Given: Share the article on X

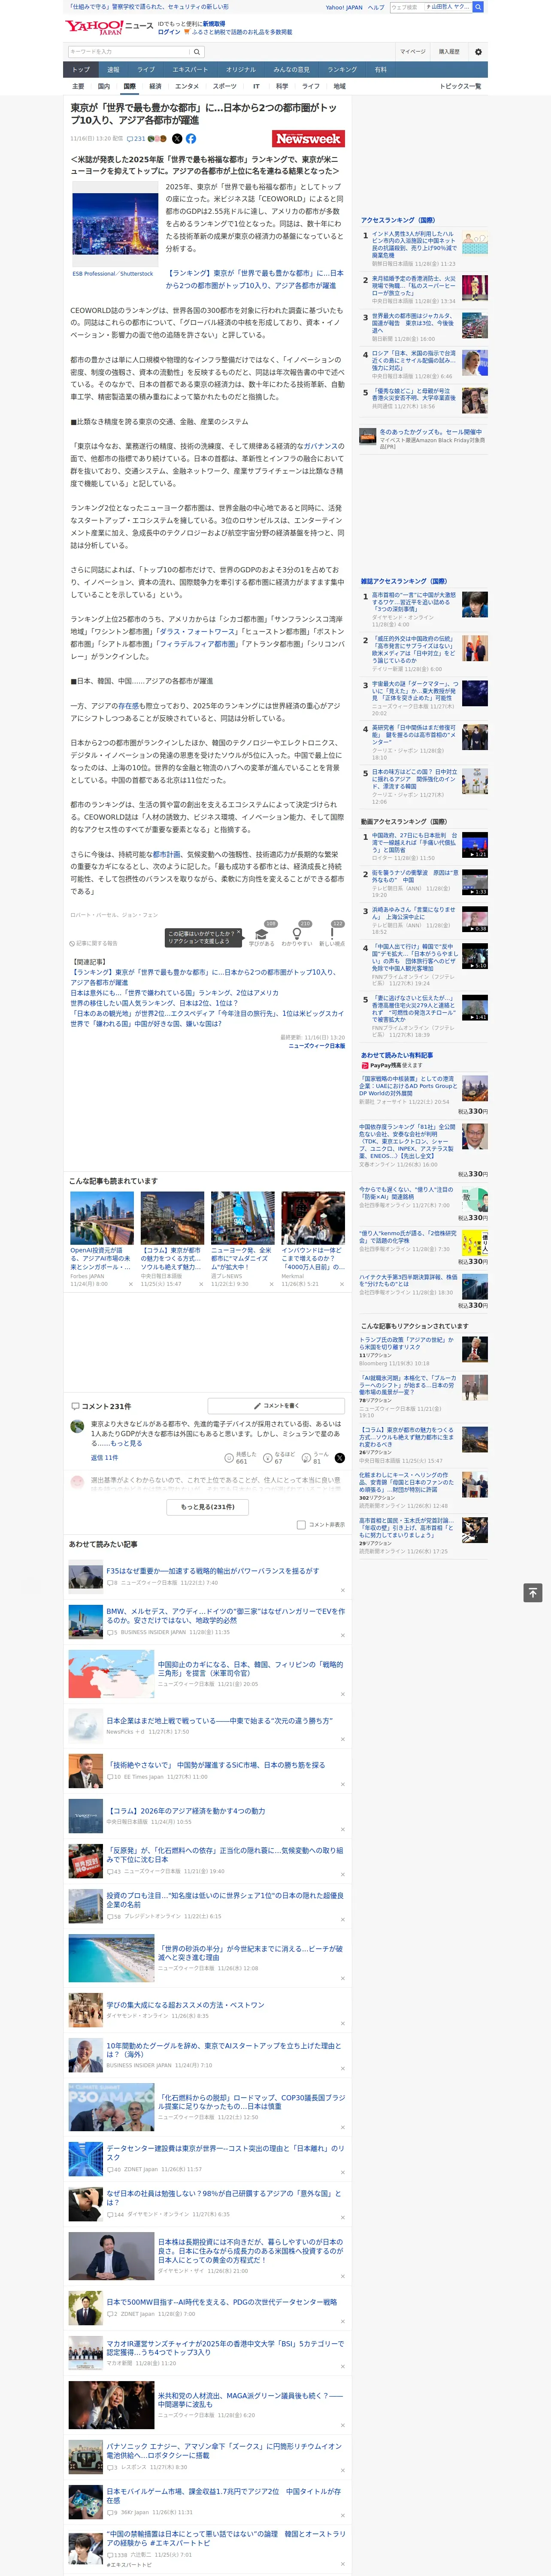Looking at the screenshot, I should click(177, 139).
